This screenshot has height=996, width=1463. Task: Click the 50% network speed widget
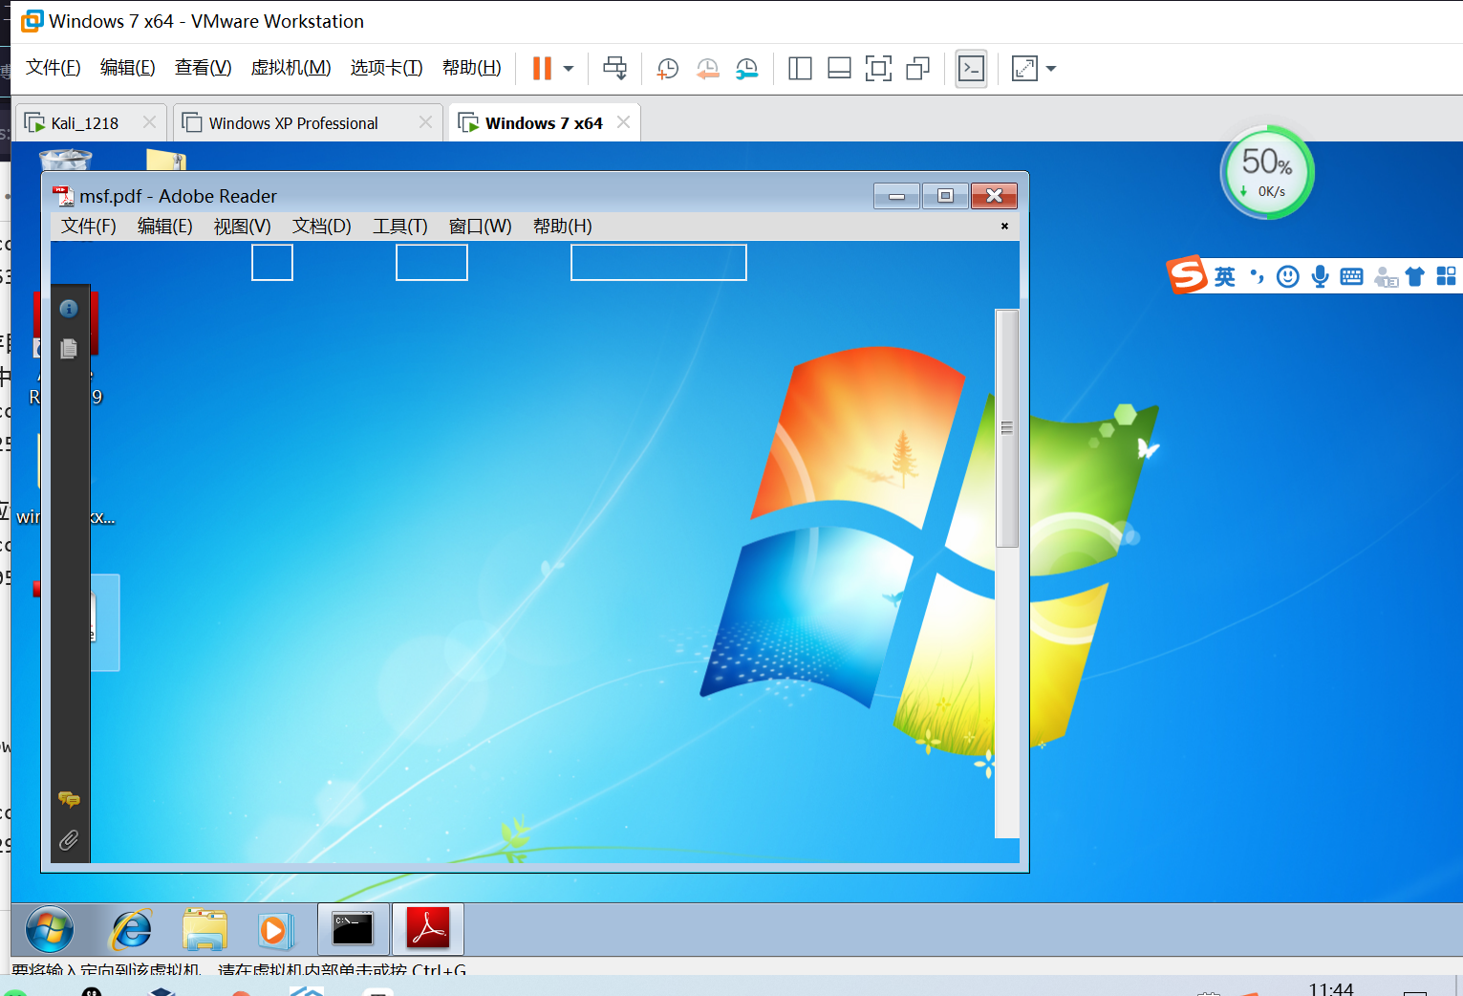click(1268, 172)
